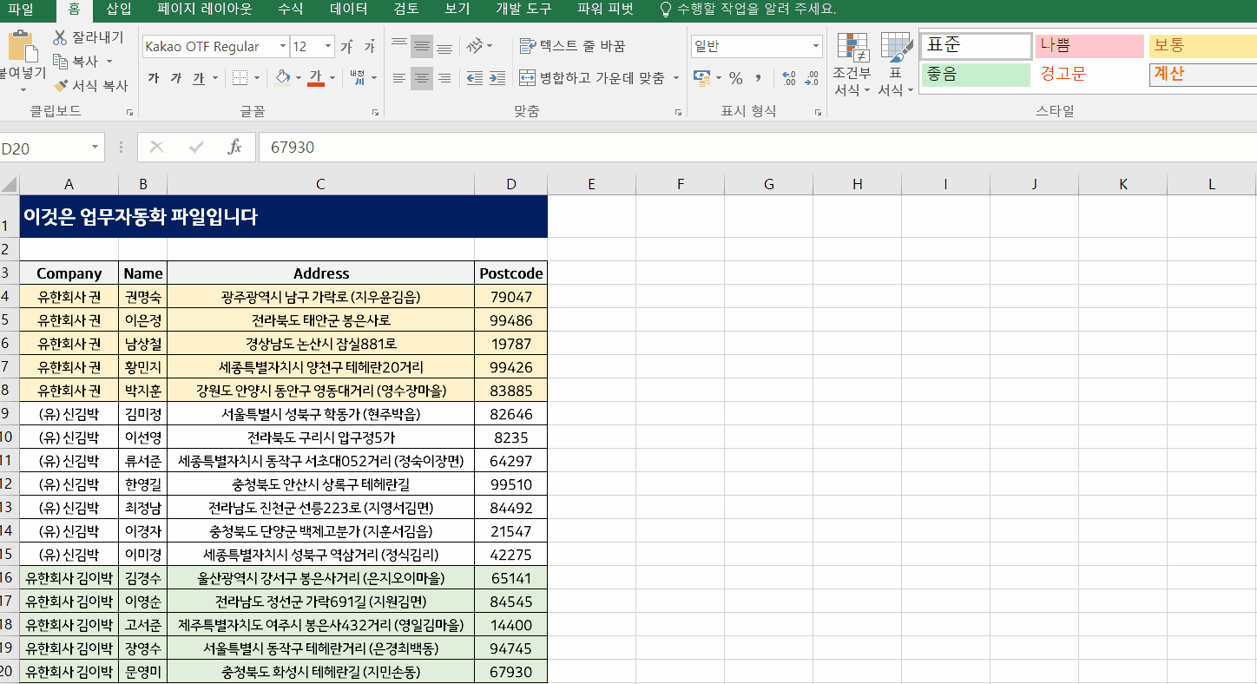Open the number format 일반 dropdown
The image size is (1257, 684).
(x=816, y=46)
